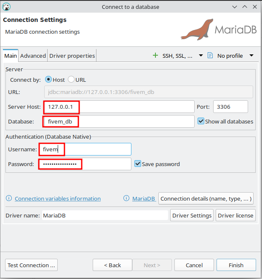Switch to the Advanced tab
Screen dimensions: 262x279
33,56
